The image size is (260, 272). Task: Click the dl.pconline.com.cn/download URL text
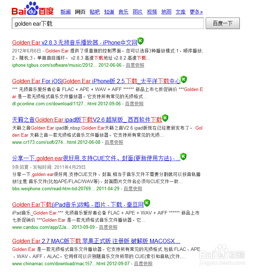[54, 104]
